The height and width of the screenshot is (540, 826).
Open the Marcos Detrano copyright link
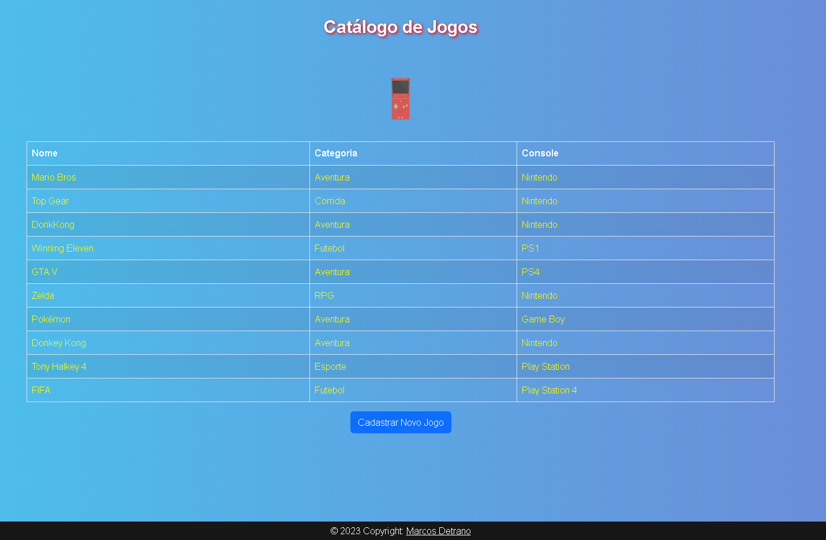coord(438,531)
